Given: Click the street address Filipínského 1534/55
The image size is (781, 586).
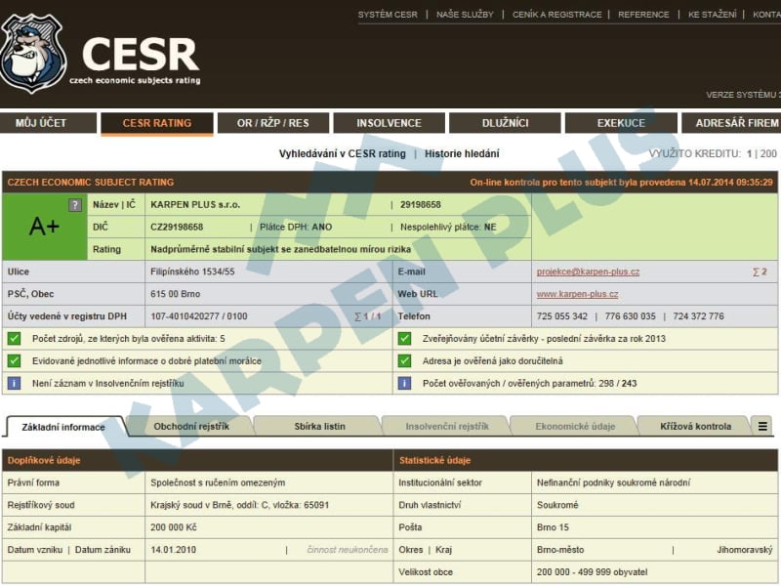Looking at the screenshot, I should click(192, 272).
